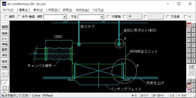Click the 移動 move tool button
This screenshot has width=196, height=98.
pyautogui.click(x=5, y=67)
